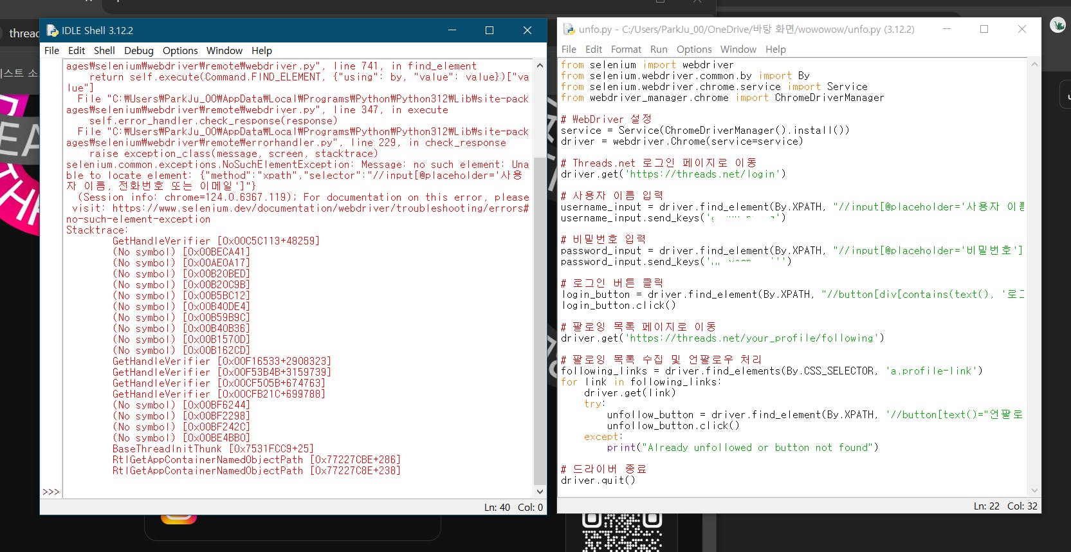This screenshot has height=552, width=1071.
Task: Click the 'except:' line in editor
Action: click(603, 437)
